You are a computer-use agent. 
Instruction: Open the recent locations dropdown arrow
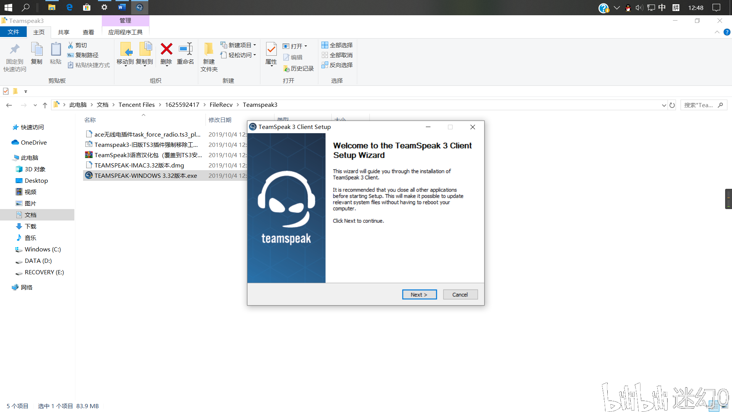35,105
